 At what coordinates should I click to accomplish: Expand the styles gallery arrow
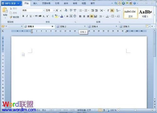click(x=154, y=15)
